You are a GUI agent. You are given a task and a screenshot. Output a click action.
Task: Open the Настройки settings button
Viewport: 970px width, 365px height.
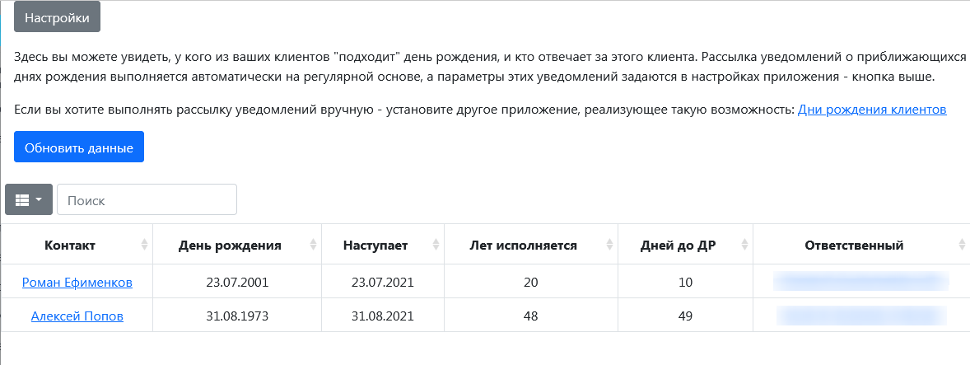[57, 17]
